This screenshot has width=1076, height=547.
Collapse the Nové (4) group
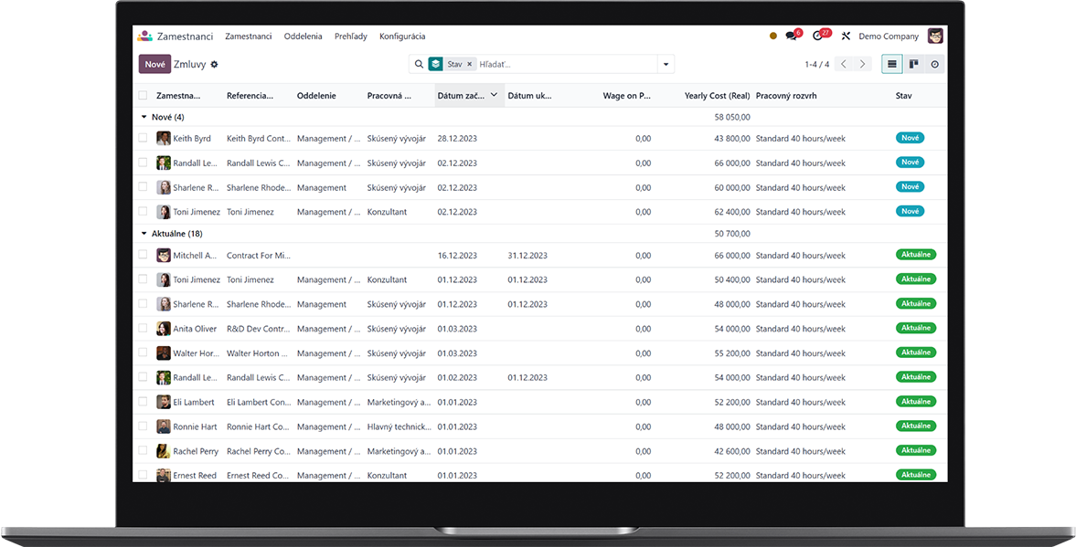(163, 117)
